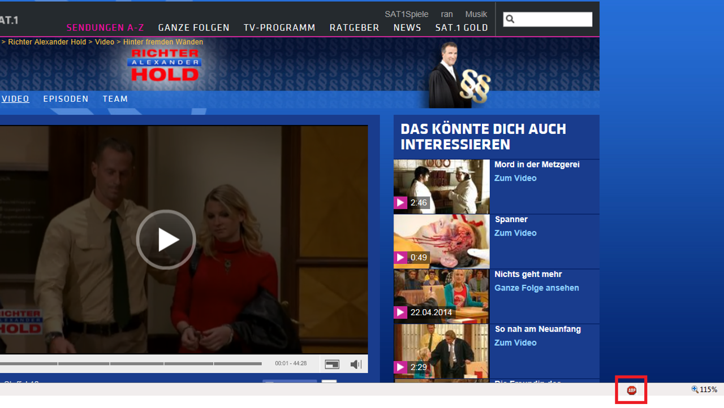724x408 pixels.
Task: Open the Mord in der Metzgerei thumbnail
Action: coord(442,186)
